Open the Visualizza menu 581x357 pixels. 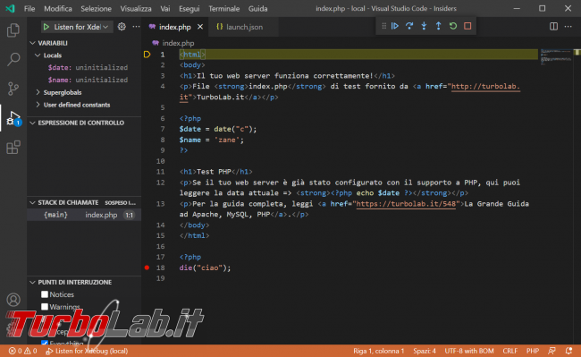tap(136, 8)
